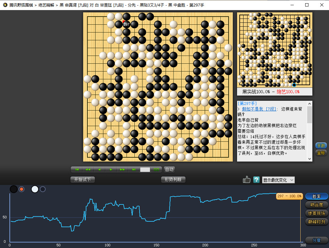Click the 形势判断 button
This screenshot has width=329, height=248.
point(173,180)
